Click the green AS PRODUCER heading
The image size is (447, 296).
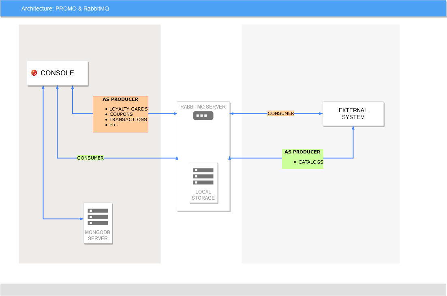[x=302, y=152]
